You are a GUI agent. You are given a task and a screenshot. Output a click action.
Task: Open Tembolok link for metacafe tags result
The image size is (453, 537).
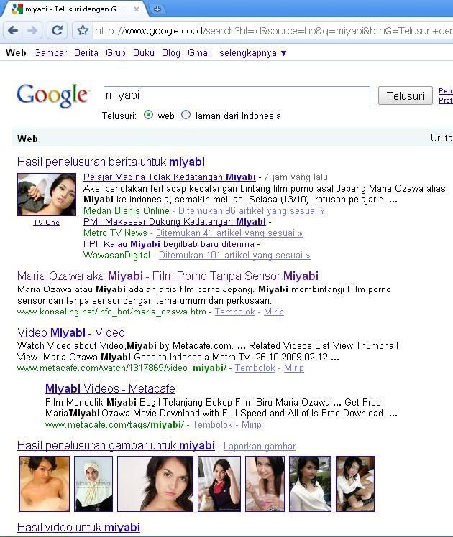pyautogui.click(x=213, y=425)
